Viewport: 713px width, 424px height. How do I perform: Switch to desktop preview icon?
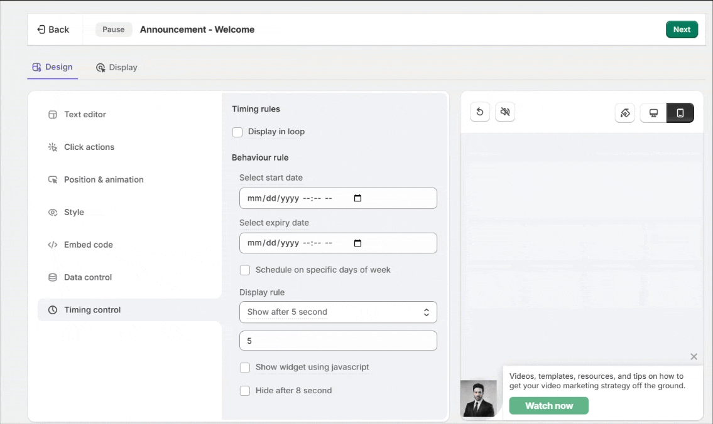click(x=653, y=113)
